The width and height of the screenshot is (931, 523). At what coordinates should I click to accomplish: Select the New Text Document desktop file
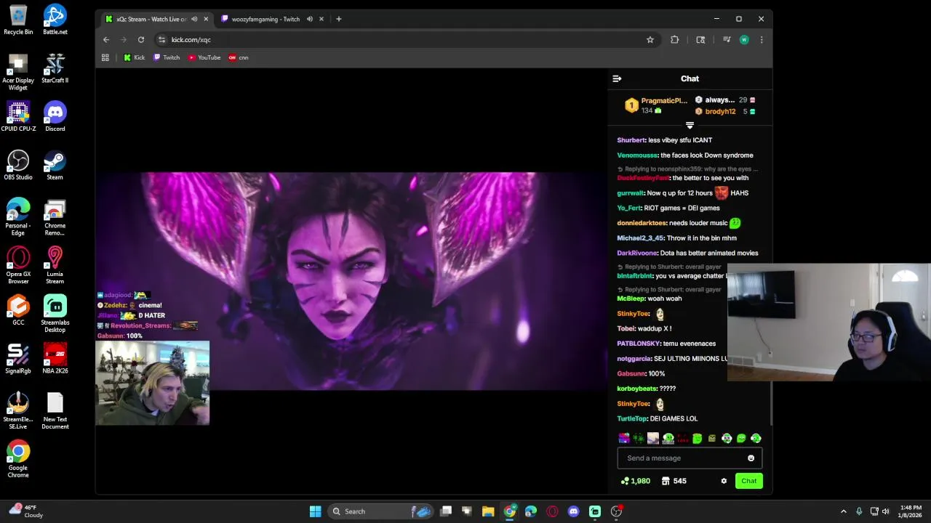55,410
